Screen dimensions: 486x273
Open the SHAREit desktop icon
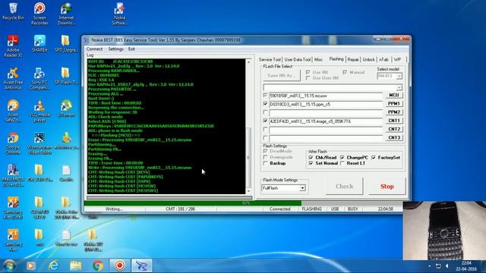click(x=39, y=43)
